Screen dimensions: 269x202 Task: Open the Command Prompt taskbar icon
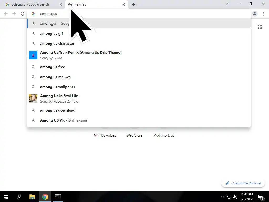point(58,197)
